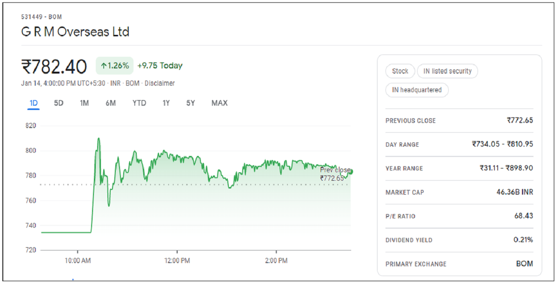
Task: Click the 720 y-axis label
Action: pos(31,250)
